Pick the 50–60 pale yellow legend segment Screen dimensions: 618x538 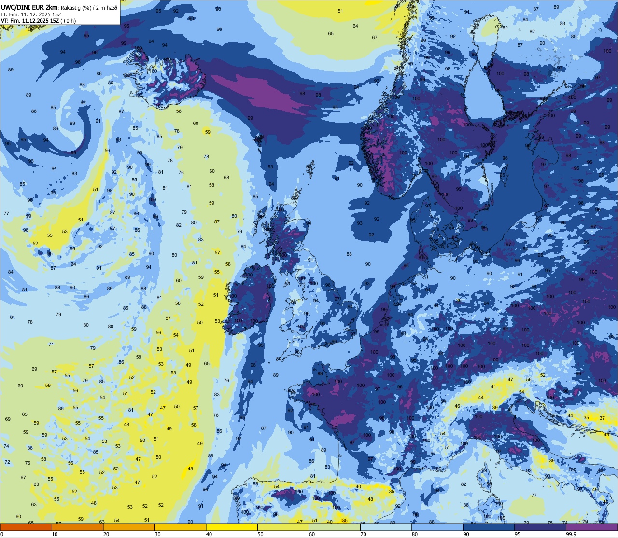pos(283,527)
